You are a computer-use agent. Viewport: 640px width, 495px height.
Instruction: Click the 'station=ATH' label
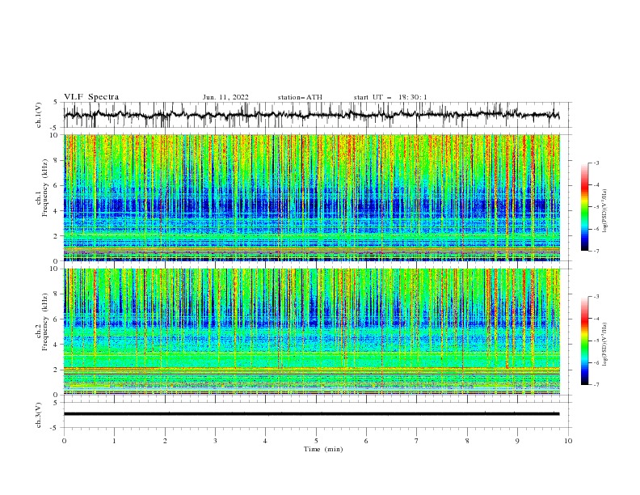point(300,97)
